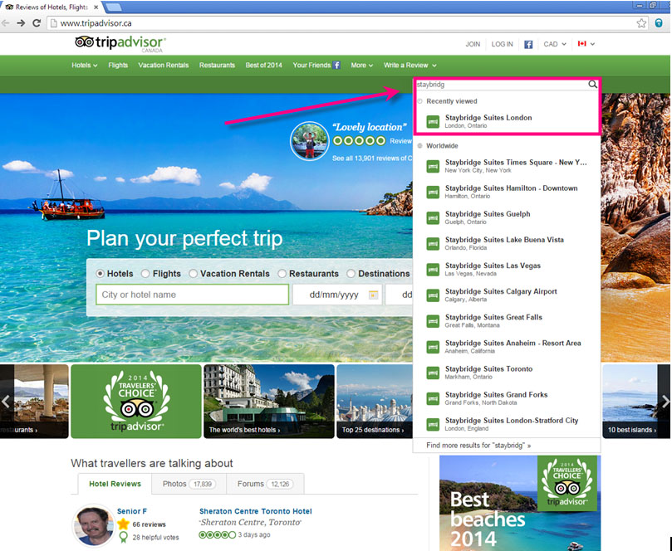Choose Staybridge Suites London-Stratford City suggestion
672x551 pixels.
[507, 424]
